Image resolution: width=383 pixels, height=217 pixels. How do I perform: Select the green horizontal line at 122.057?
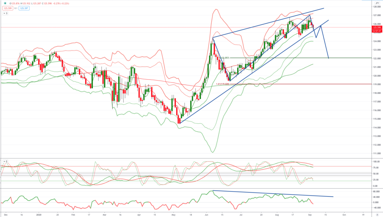300,58
